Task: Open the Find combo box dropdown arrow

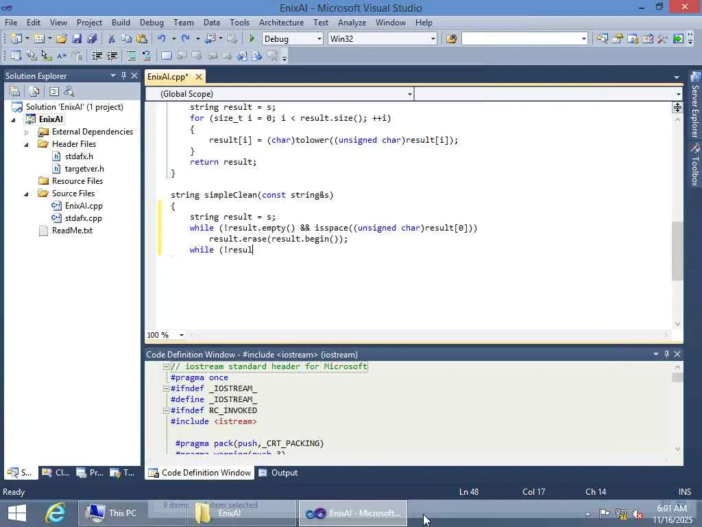Action: click(583, 39)
